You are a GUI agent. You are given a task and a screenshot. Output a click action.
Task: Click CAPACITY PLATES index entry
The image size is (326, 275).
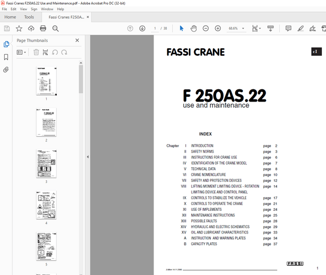click(204, 244)
